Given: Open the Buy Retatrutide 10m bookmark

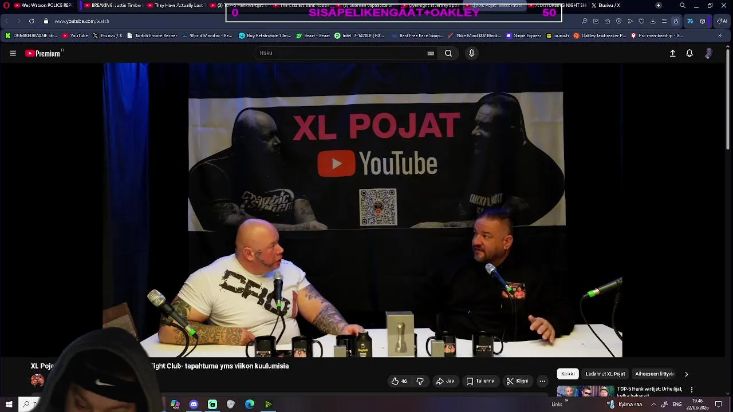Looking at the screenshot, I should point(265,35).
